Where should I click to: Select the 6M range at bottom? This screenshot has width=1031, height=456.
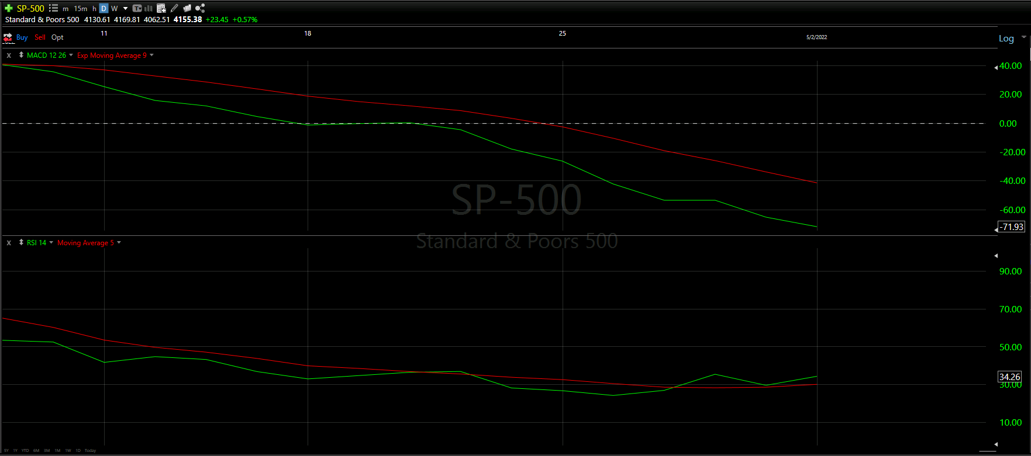click(x=36, y=451)
